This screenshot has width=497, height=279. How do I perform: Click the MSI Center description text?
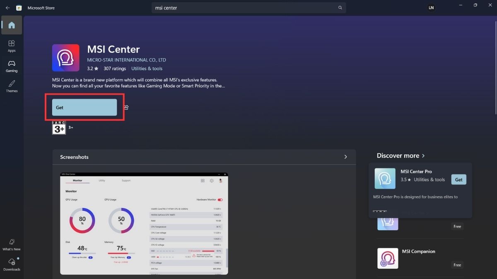pos(139,83)
